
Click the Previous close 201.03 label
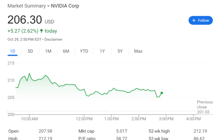[205, 107]
